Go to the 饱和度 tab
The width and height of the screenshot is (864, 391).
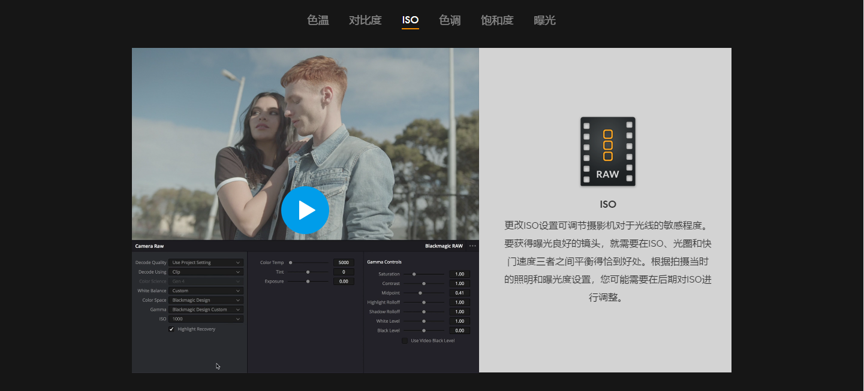(x=497, y=20)
